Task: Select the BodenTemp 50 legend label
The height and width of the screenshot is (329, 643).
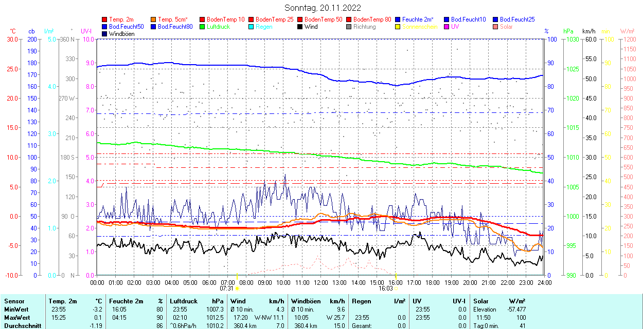Action: pos(323,20)
